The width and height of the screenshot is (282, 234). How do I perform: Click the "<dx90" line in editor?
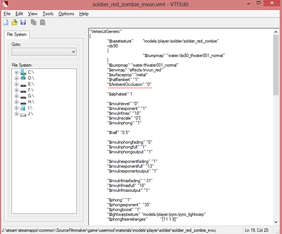[x=113, y=46]
